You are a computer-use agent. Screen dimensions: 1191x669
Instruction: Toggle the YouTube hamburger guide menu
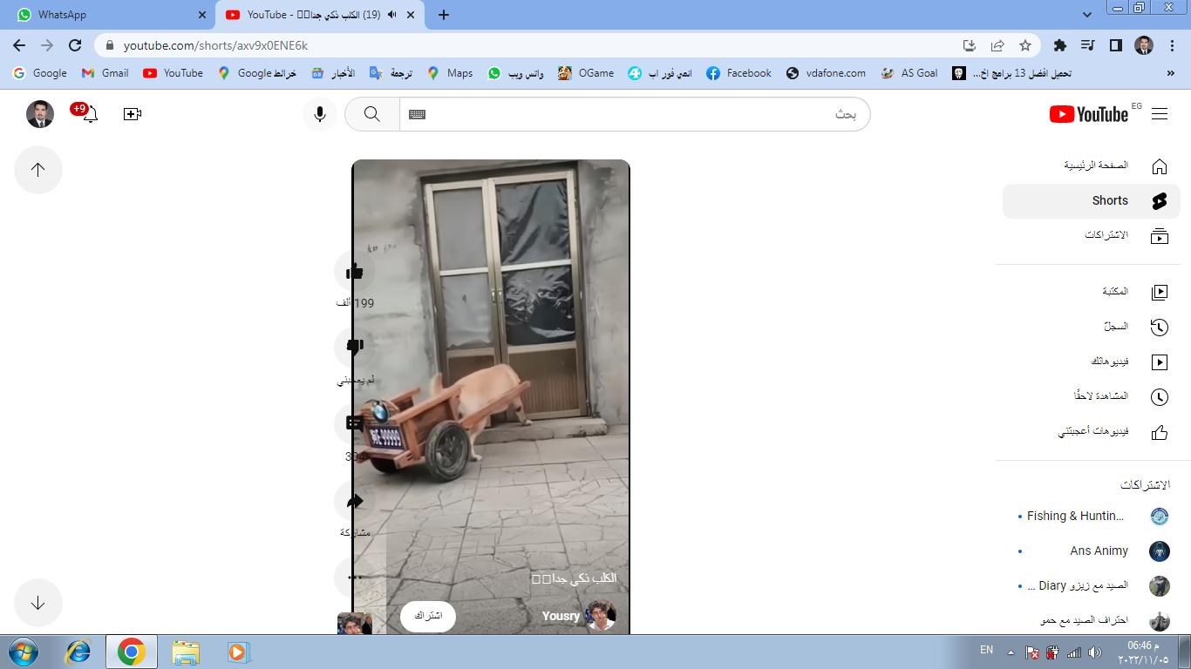tap(1159, 114)
